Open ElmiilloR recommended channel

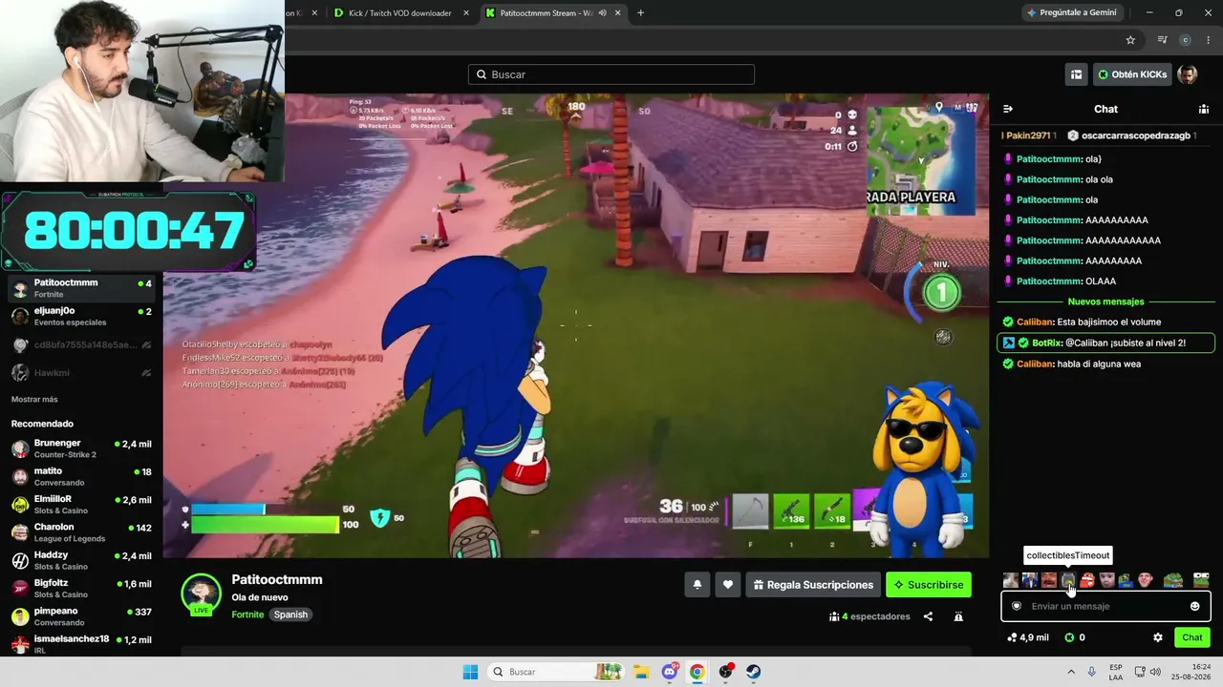tap(81, 504)
